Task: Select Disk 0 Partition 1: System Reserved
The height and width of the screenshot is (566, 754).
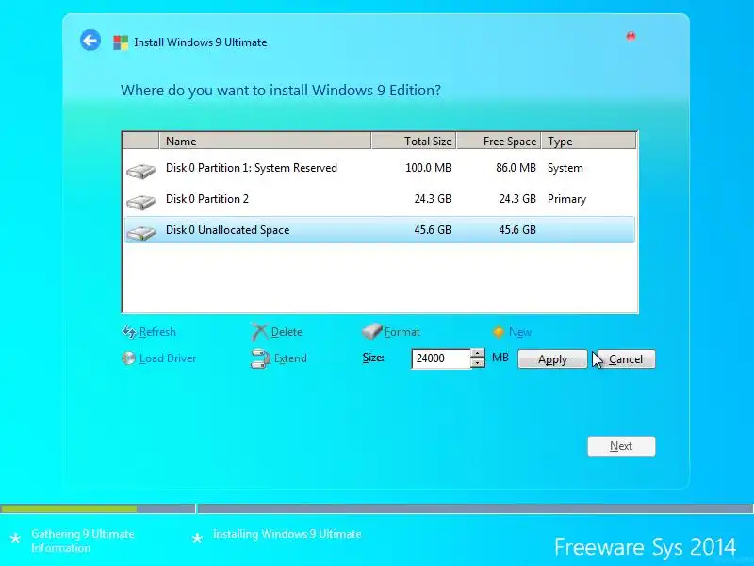Action: tap(380, 168)
